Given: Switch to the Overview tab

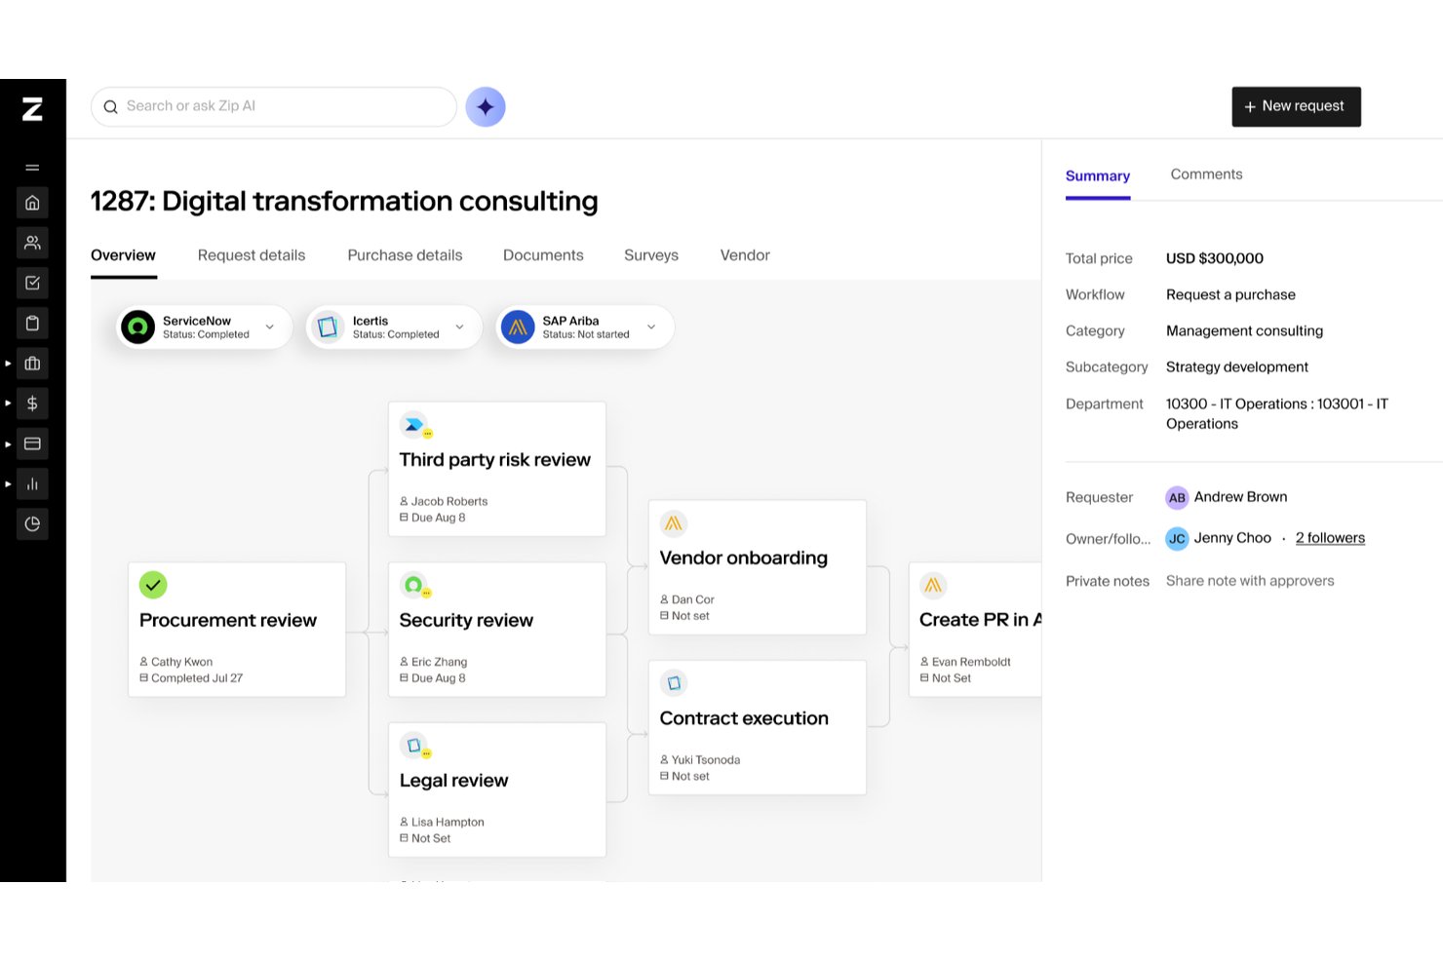Looking at the screenshot, I should point(123,255).
